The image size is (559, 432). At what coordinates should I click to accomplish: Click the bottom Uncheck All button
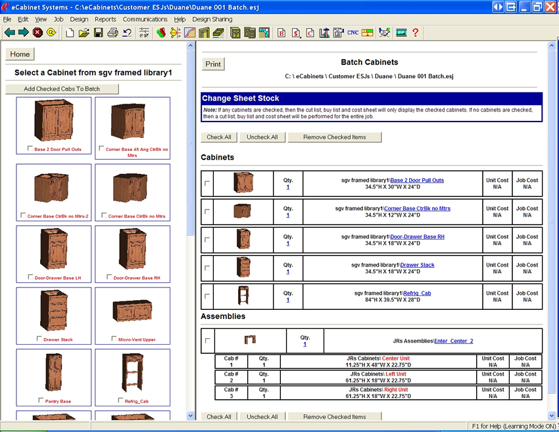[x=262, y=416]
